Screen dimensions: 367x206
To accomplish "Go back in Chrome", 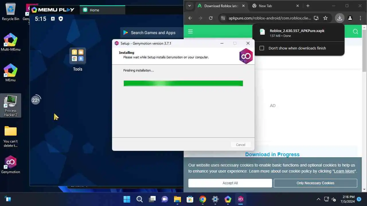I will (190, 18).
